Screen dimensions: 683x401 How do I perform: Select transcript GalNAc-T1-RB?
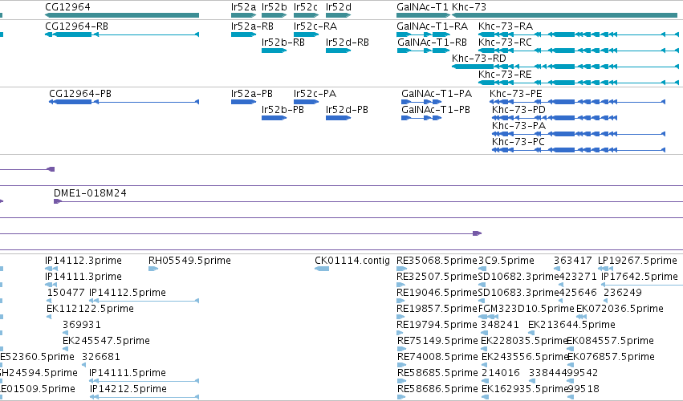point(432,43)
